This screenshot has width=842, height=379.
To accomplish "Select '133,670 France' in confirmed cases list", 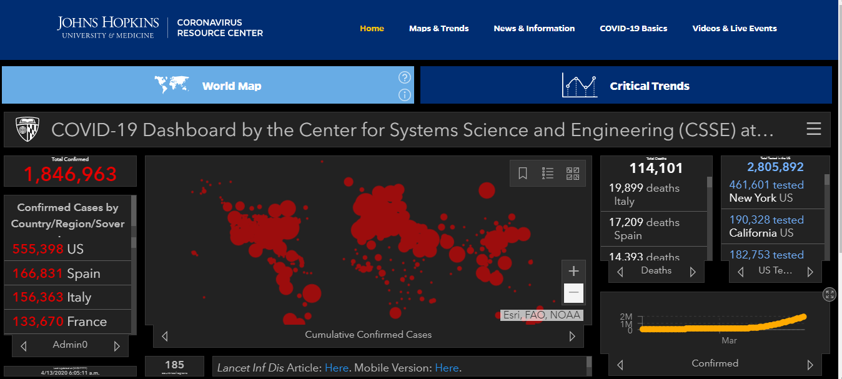I will click(68, 322).
